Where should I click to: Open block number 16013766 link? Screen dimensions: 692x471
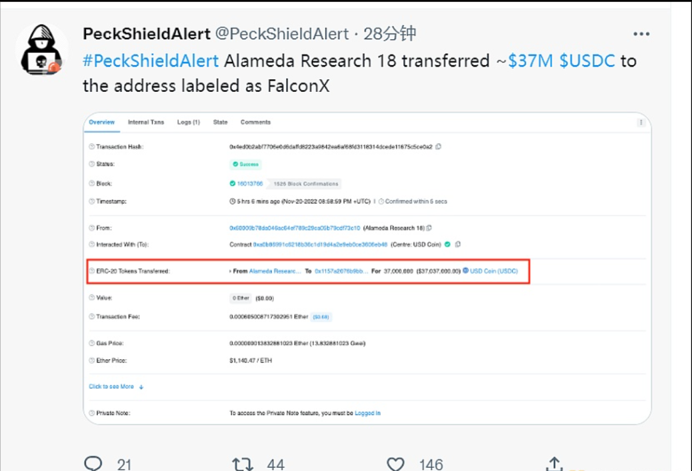250,183
